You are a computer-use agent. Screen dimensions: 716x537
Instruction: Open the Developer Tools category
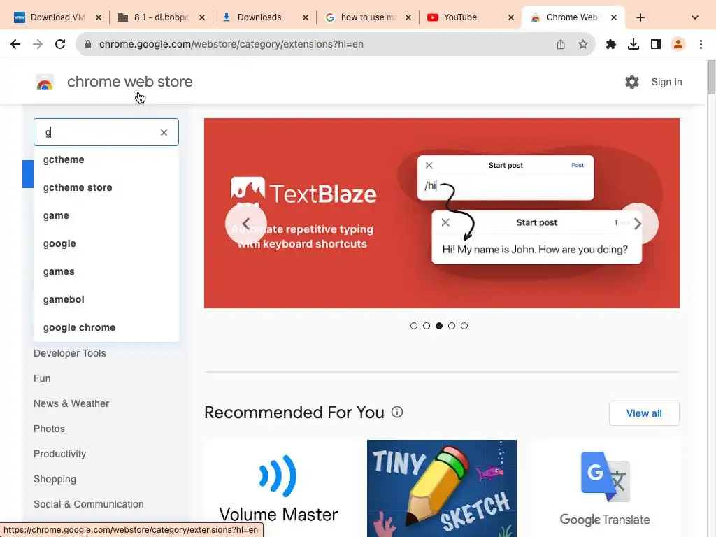(70, 353)
